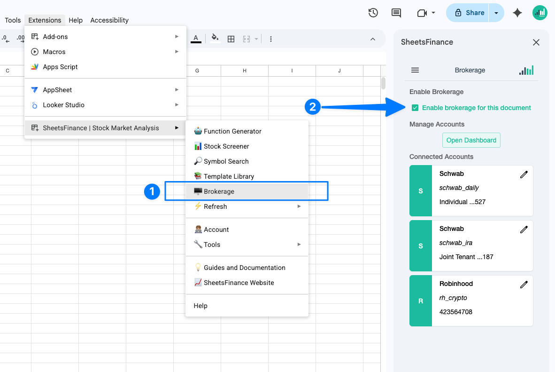This screenshot has width=555, height=372.
Task: Open merge cells dropdown arrow
Action: 256,39
